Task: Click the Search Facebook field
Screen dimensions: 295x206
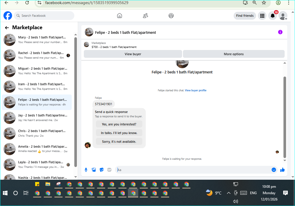Action: pos(44,16)
